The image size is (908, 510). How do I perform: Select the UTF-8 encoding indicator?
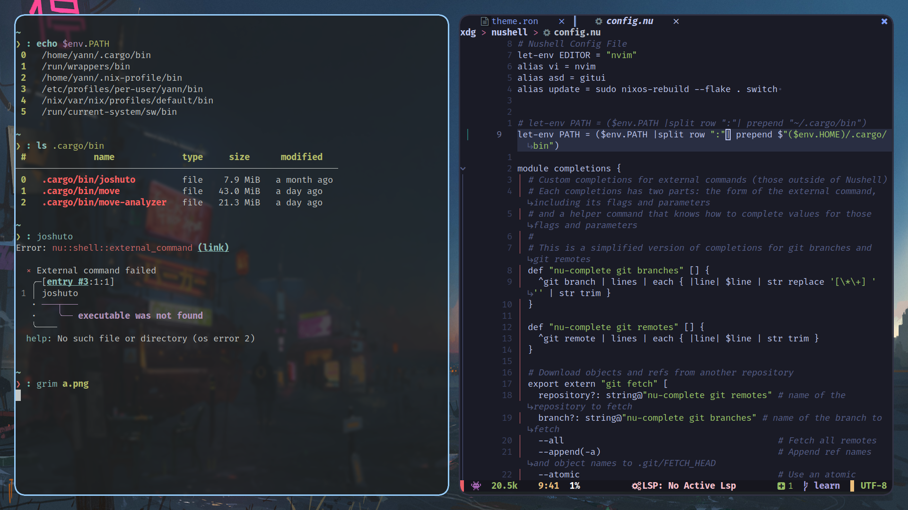[873, 485]
